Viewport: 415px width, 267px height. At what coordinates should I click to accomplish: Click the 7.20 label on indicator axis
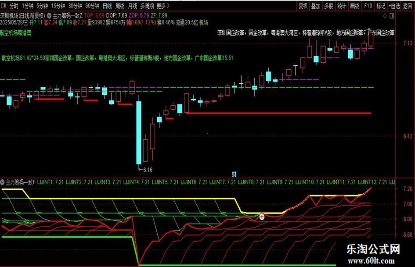point(408,189)
